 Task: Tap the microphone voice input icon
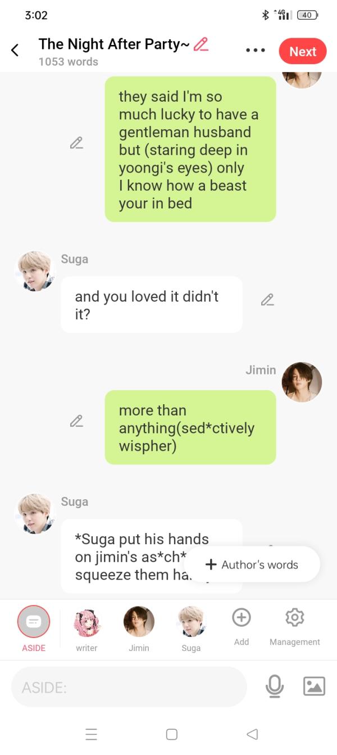275,686
